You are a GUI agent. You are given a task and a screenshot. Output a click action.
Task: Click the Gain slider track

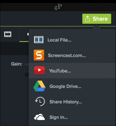pyautogui.click(x=27, y=64)
